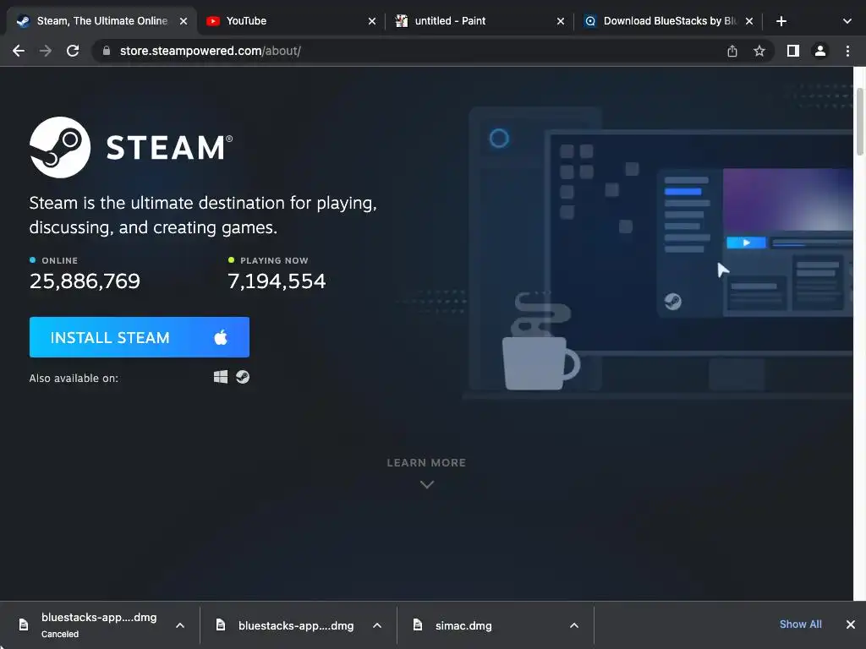Image resolution: width=866 pixels, height=649 pixels.
Task: Click the Steam logo
Action: pos(131,147)
